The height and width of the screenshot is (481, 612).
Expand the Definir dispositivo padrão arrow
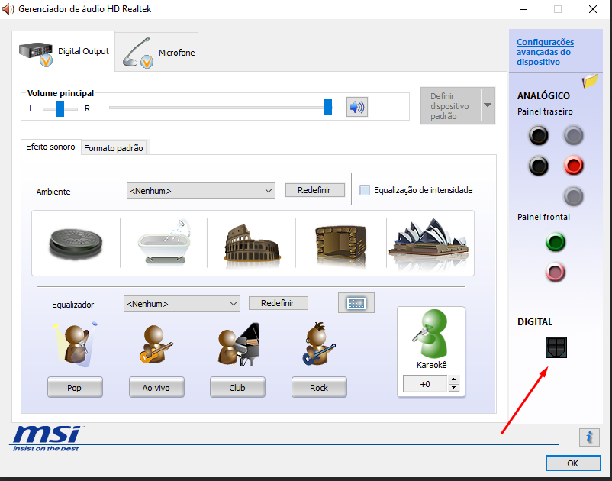point(488,105)
